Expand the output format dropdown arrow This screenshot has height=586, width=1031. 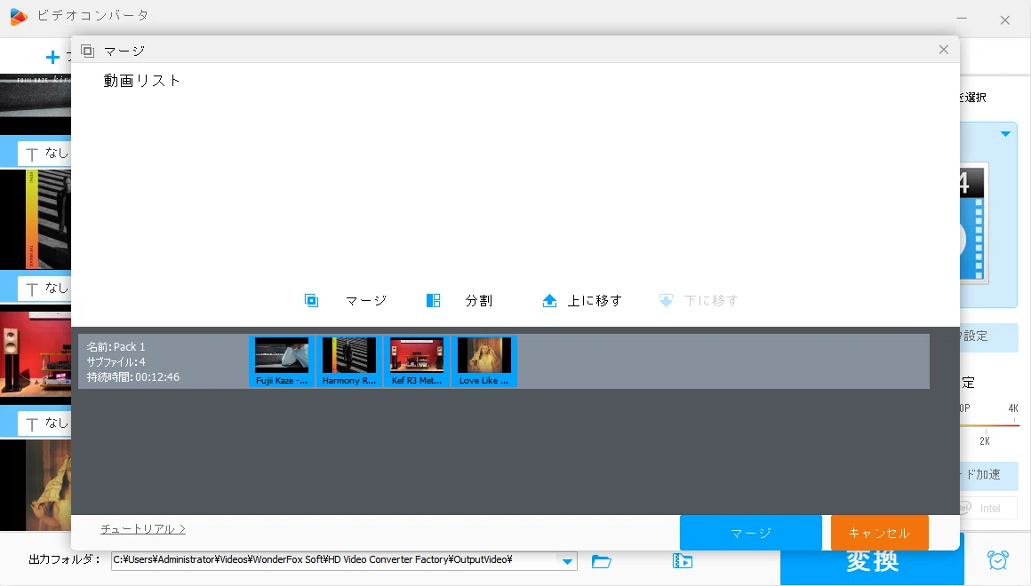tap(1005, 134)
